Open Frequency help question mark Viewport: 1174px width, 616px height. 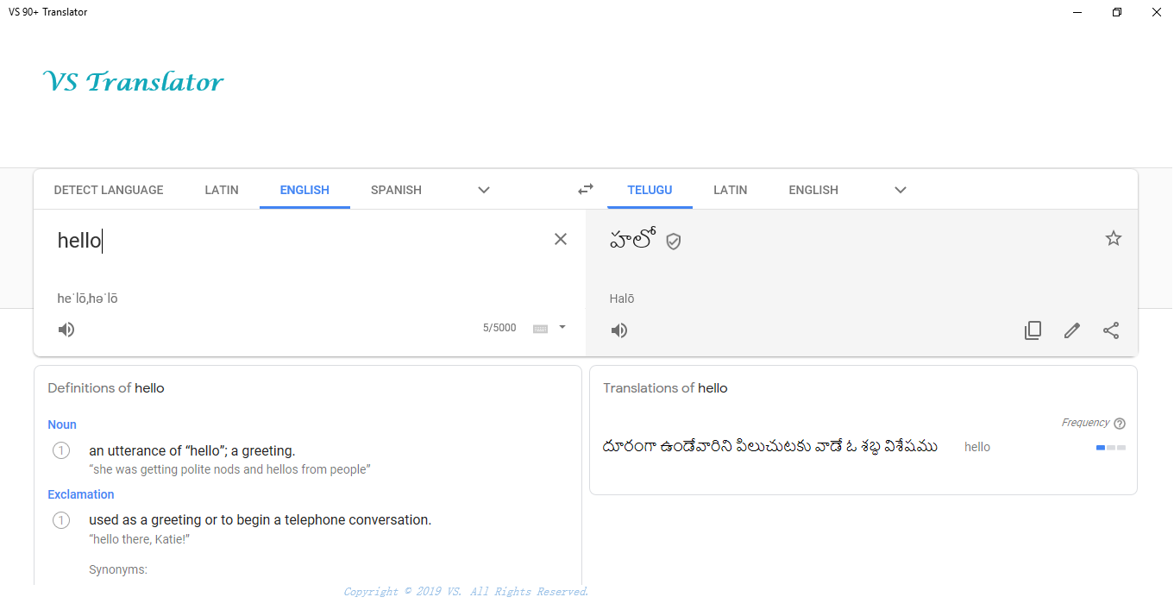tap(1120, 424)
